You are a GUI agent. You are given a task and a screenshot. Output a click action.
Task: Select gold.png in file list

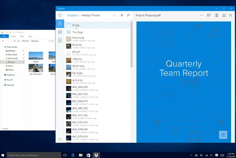click(x=97, y=81)
